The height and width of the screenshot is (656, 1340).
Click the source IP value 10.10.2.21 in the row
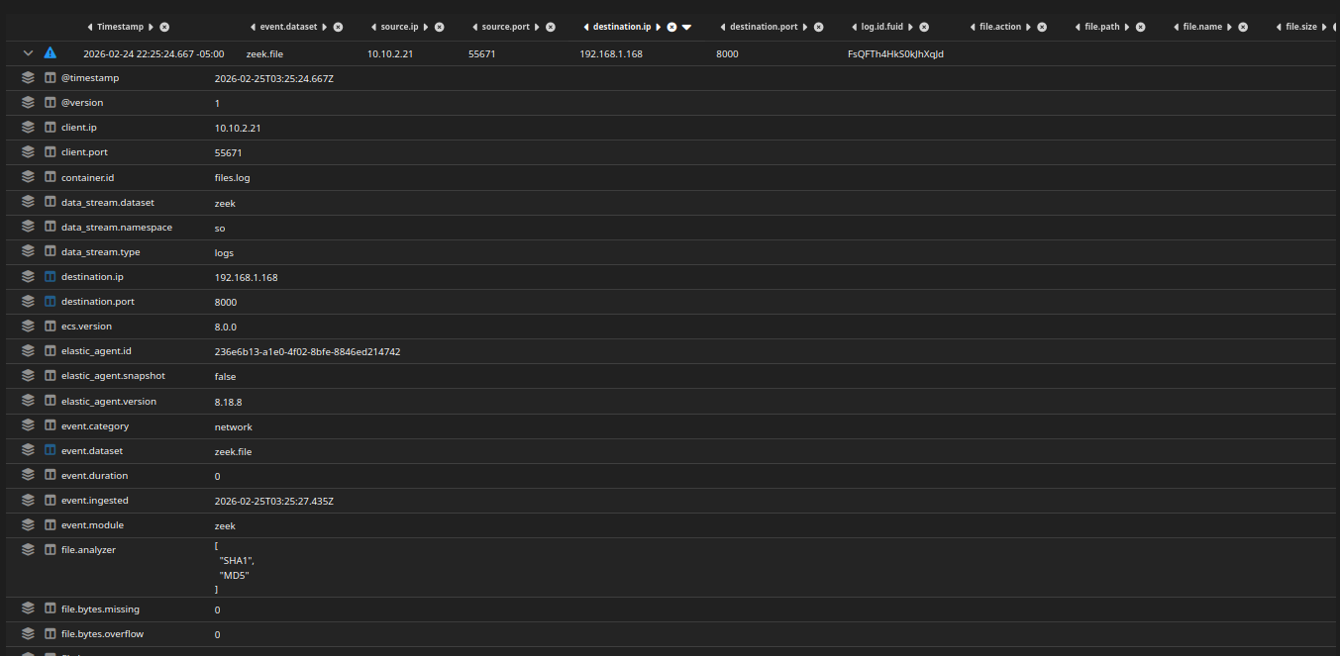[389, 53]
